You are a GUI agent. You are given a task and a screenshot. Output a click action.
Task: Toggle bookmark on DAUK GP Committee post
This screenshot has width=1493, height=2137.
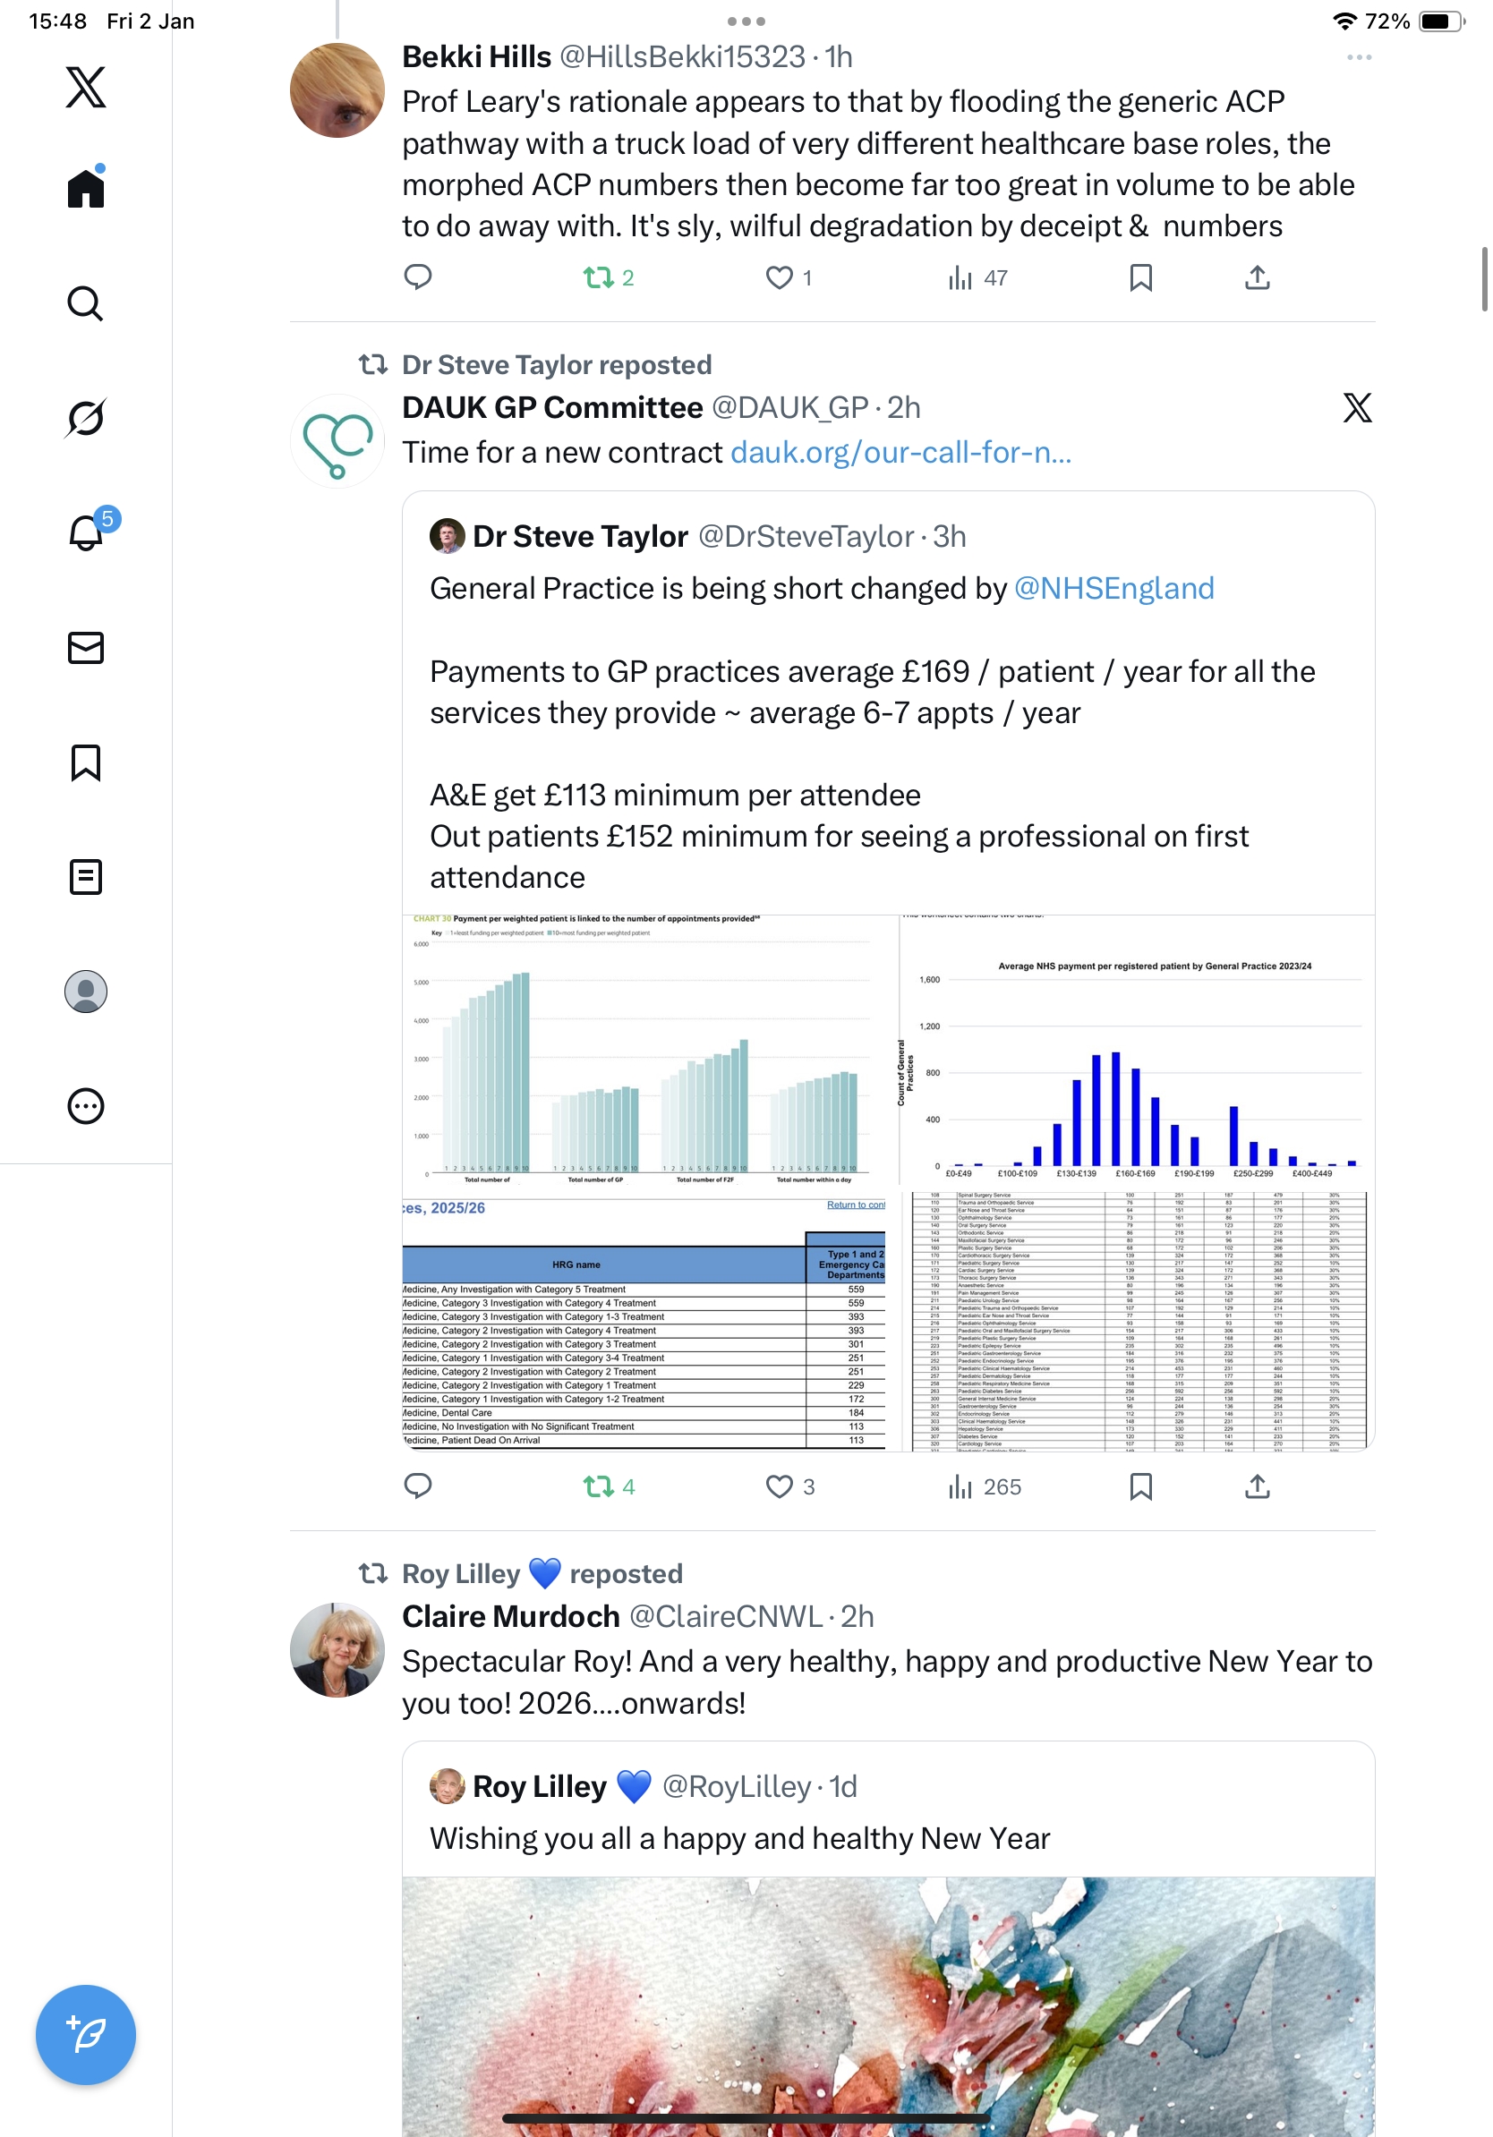click(x=1140, y=1486)
